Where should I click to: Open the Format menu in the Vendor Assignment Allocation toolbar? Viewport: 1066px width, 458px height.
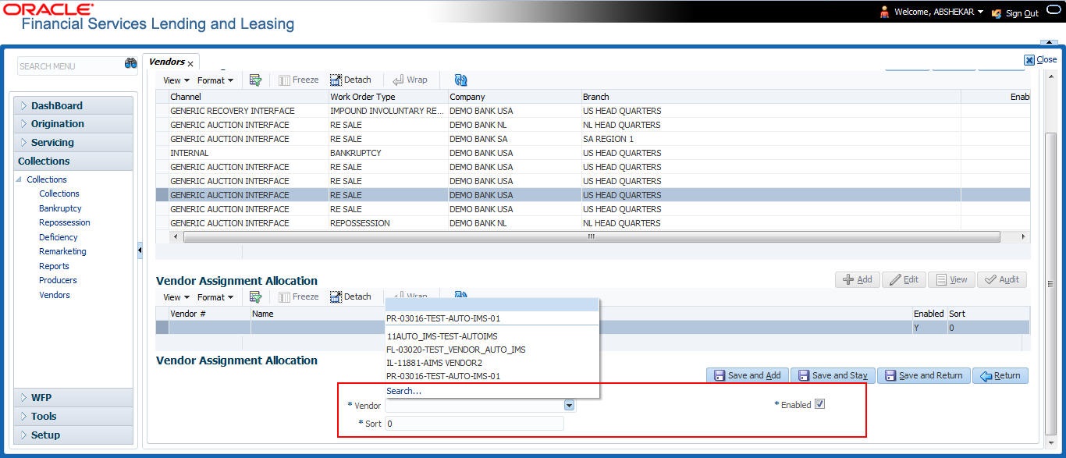pyautogui.click(x=215, y=297)
